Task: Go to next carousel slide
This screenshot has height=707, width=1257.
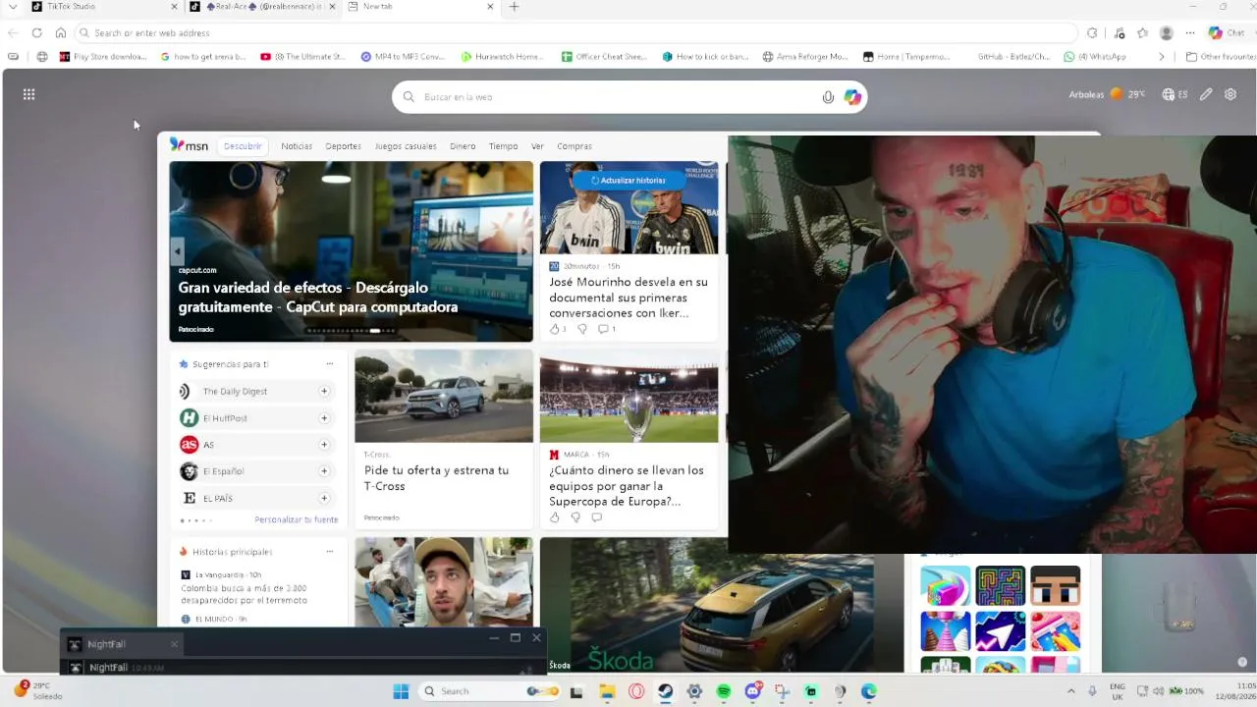Action: (x=523, y=251)
